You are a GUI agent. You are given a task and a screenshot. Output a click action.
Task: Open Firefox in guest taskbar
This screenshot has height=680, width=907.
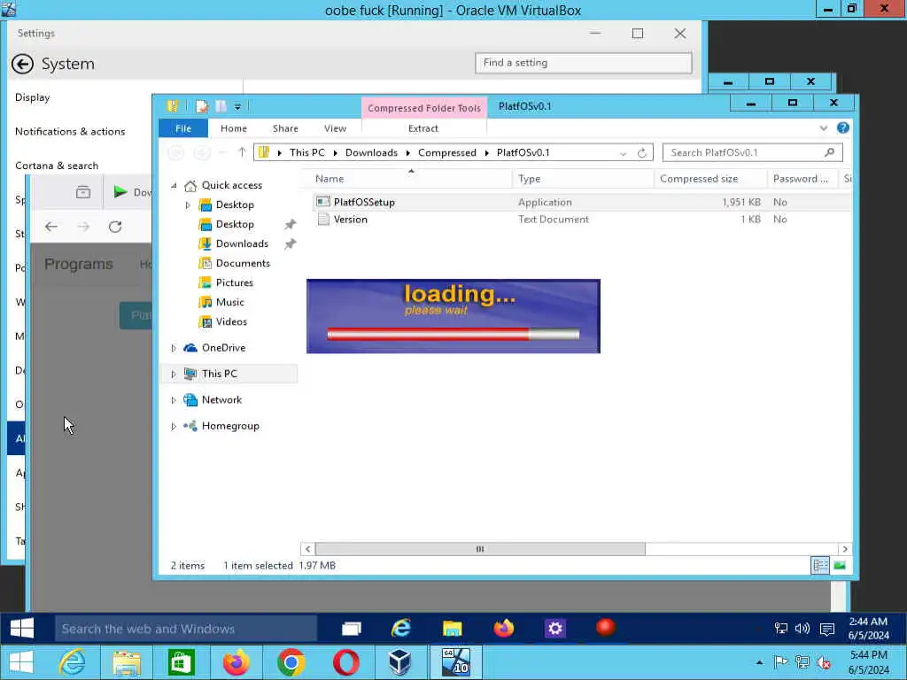(504, 628)
